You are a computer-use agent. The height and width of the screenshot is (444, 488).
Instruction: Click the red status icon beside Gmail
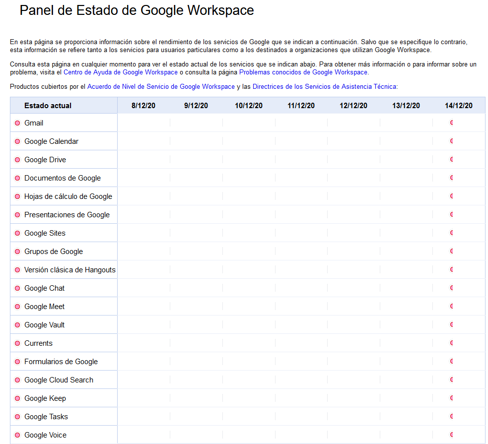click(x=17, y=123)
